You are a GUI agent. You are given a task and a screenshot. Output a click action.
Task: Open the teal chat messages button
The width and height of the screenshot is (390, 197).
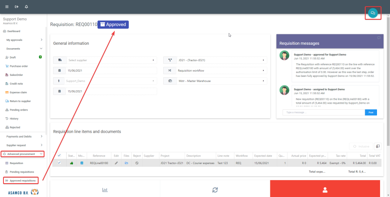click(373, 13)
